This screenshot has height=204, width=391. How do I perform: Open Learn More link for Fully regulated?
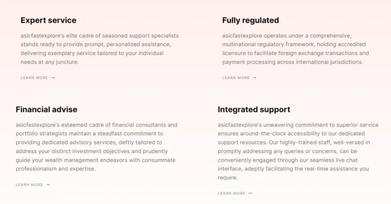click(236, 78)
